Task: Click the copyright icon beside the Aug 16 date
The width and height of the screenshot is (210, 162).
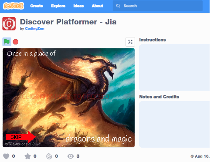Action: coord(192,156)
